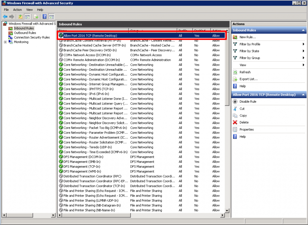Select Outbound Rules in the left tree
This screenshot has width=308, height=225.
tap(25, 33)
